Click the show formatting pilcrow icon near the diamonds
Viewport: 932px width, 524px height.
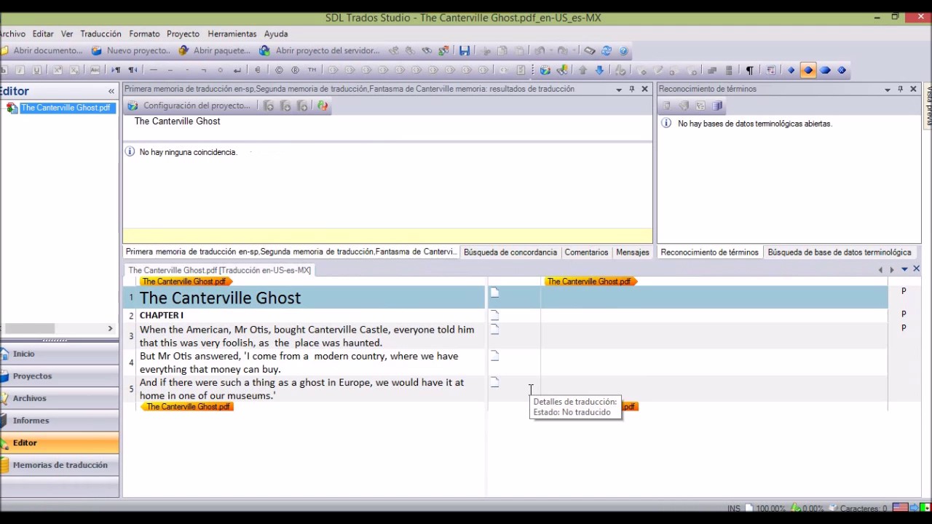pos(749,71)
